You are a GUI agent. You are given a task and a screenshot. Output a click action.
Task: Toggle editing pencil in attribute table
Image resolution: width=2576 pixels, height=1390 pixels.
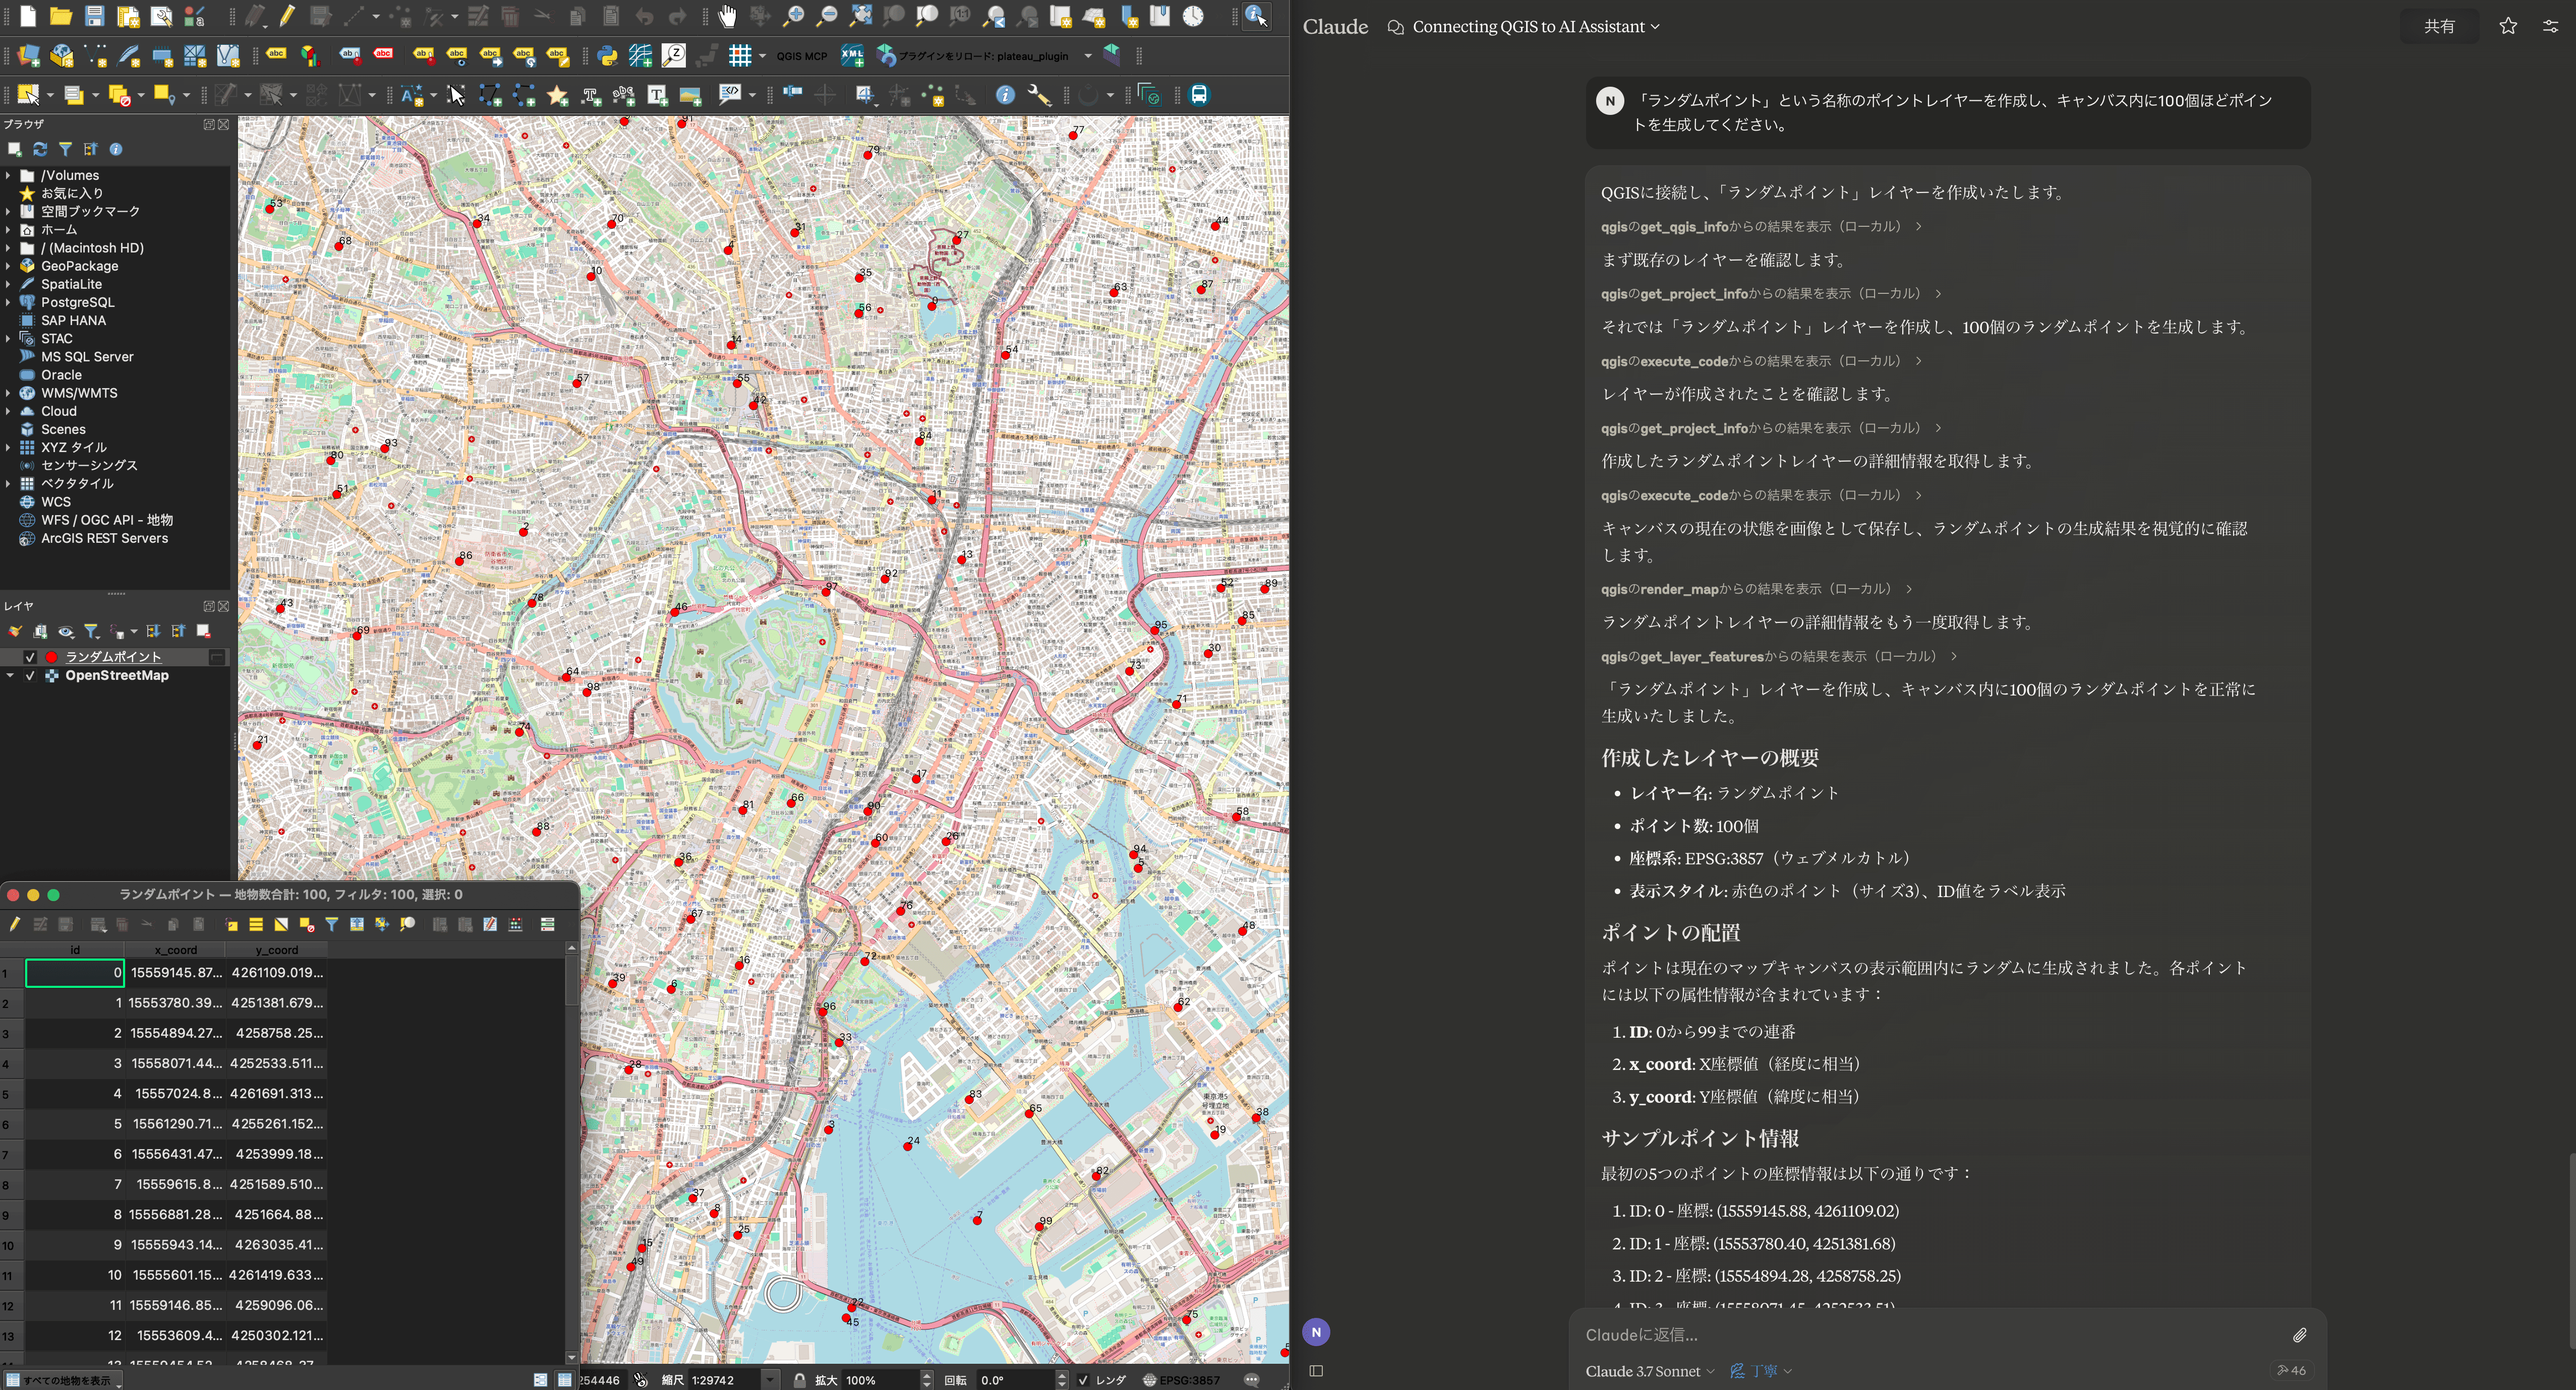click(14, 924)
